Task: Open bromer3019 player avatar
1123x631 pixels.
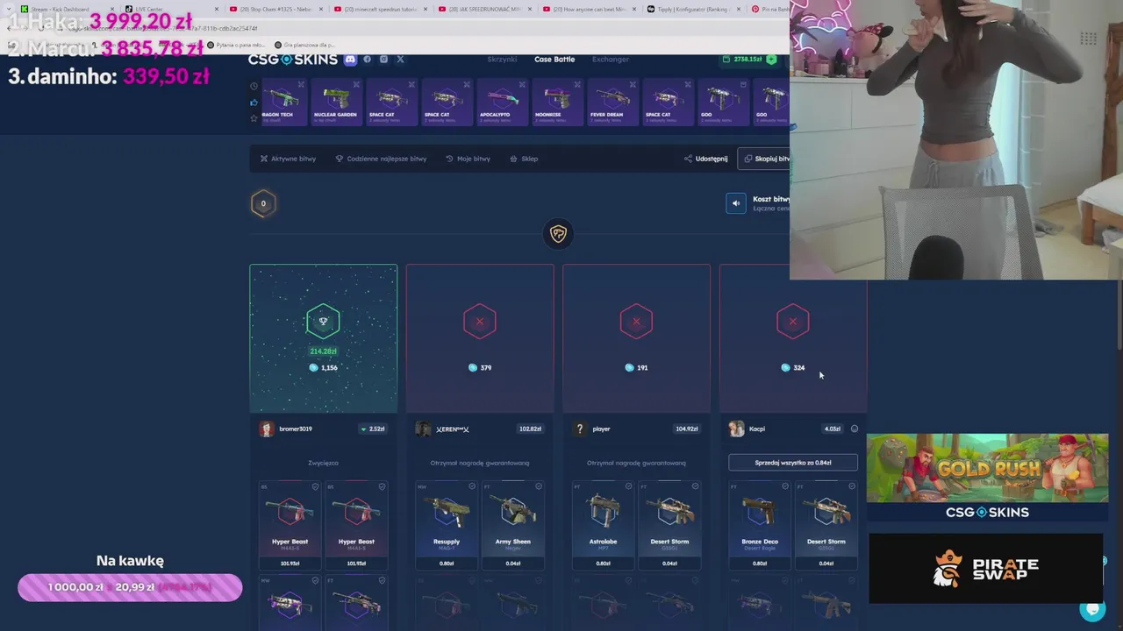Action: (267, 429)
